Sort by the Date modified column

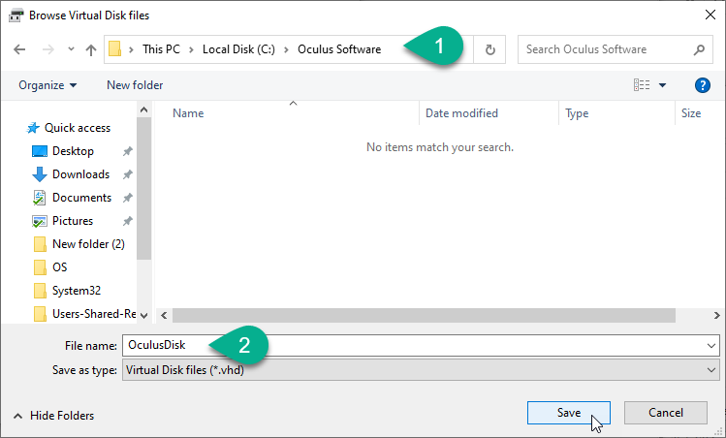click(x=461, y=113)
